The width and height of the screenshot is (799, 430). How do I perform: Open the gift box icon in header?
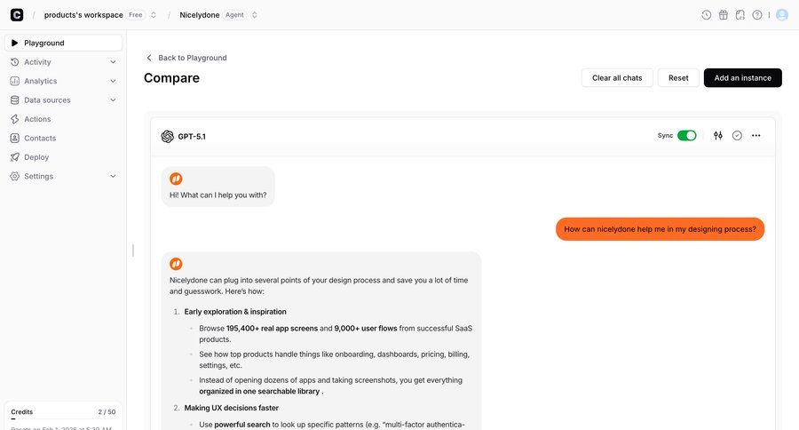[723, 15]
